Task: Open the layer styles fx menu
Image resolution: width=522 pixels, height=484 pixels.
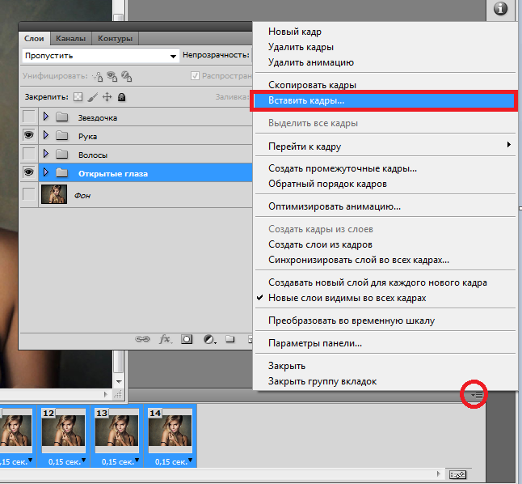Action: [x=165, y=339]
